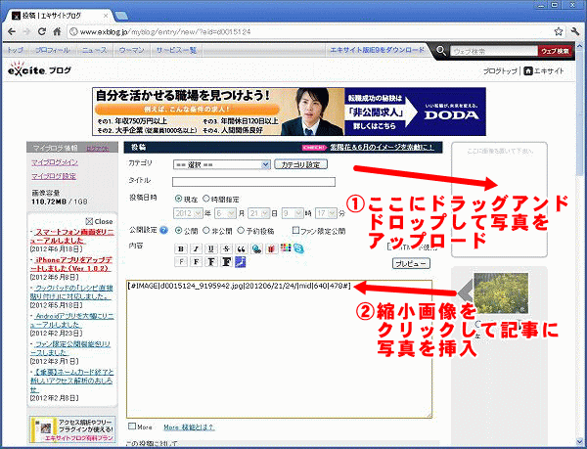Image resolution: width=587 pixels, height=449 pixels.
Task: Click the カテゴリ設定 button
Action: [x=301, y=164]
